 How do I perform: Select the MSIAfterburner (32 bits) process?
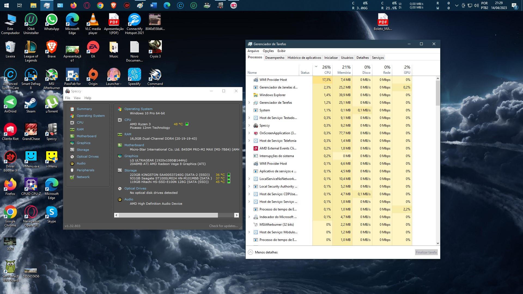(x=329, y=225)
